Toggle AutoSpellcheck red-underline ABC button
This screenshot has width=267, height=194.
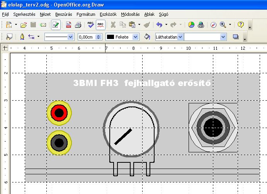100,25
